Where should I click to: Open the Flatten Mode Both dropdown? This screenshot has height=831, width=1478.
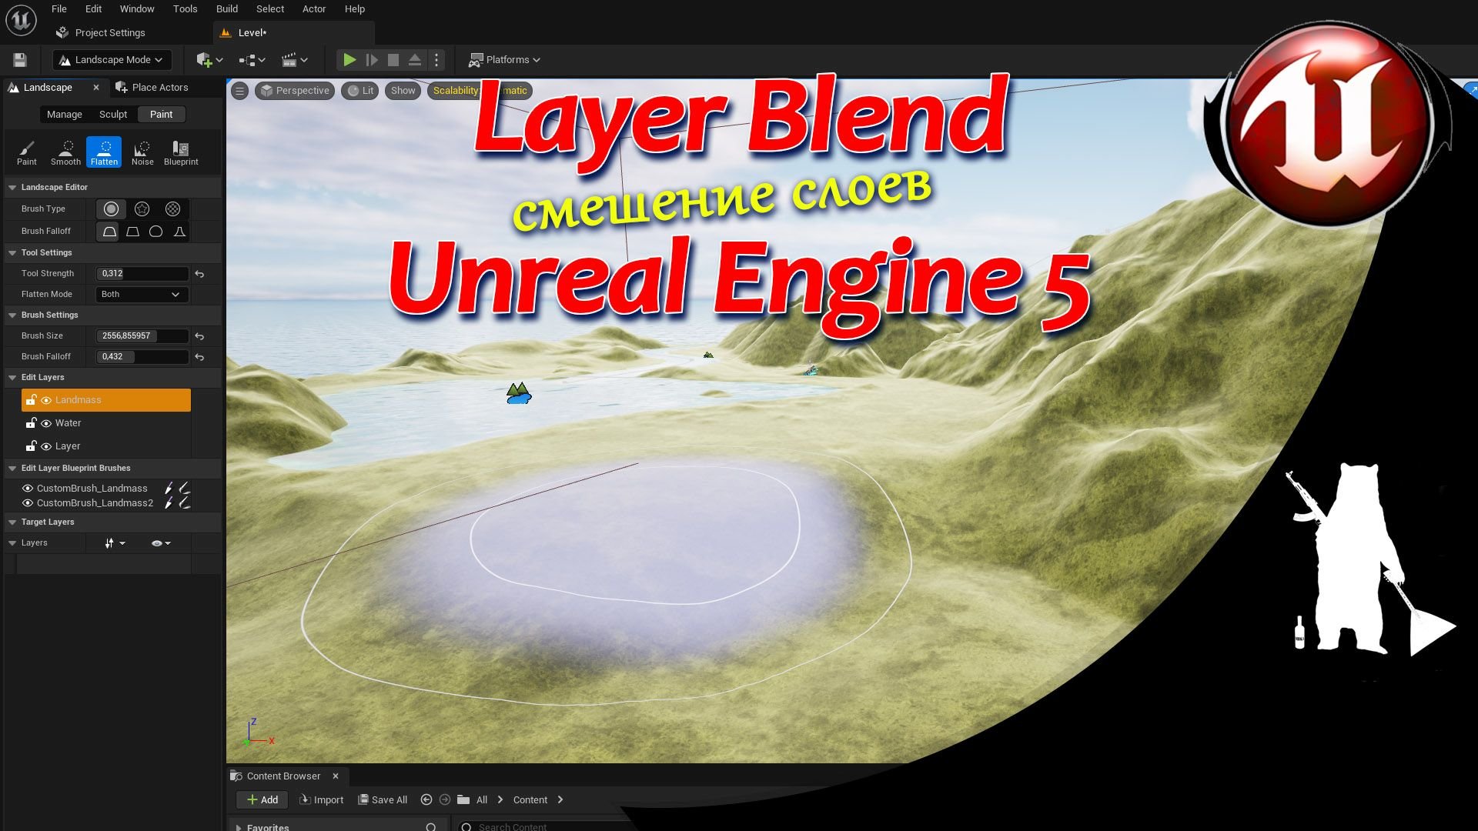coord(142,295)
